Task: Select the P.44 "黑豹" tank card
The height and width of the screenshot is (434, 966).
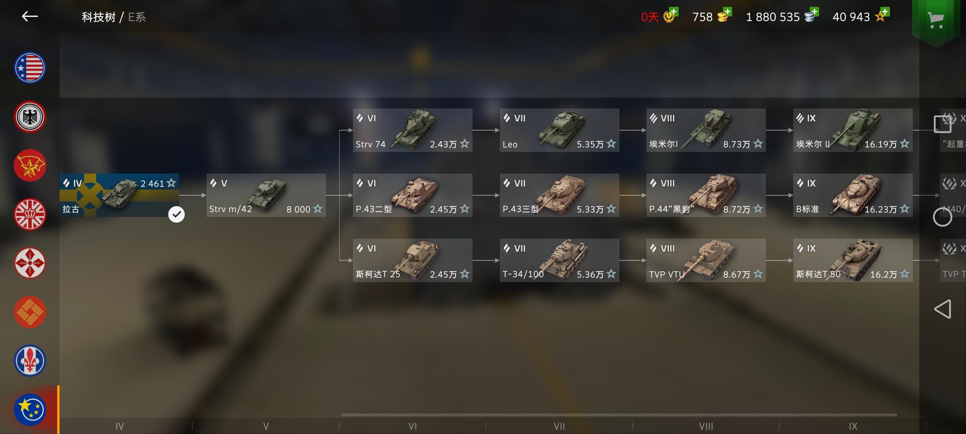Action: tap(706, 195)
